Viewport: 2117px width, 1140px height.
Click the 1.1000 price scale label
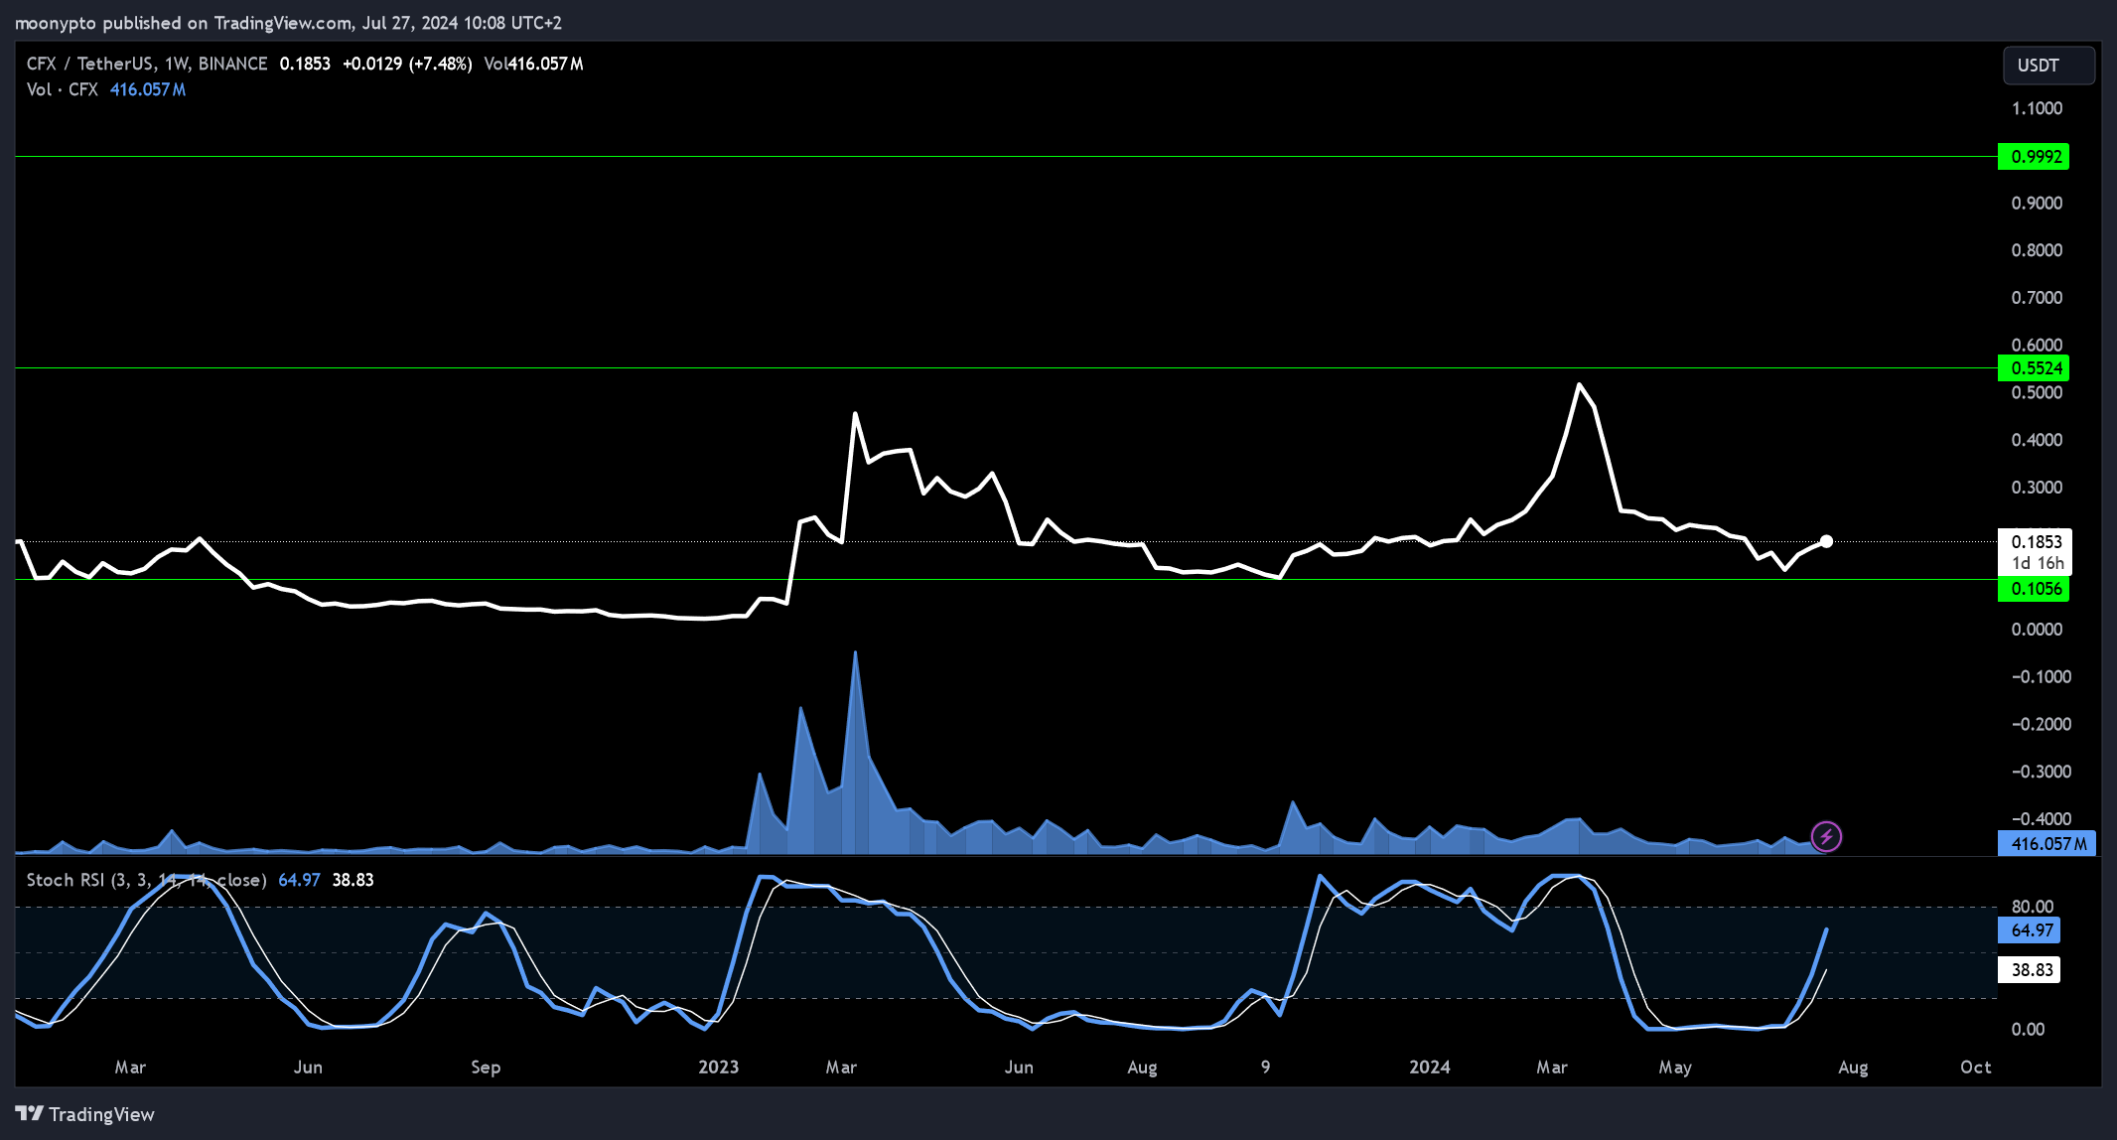[2037, 108]
